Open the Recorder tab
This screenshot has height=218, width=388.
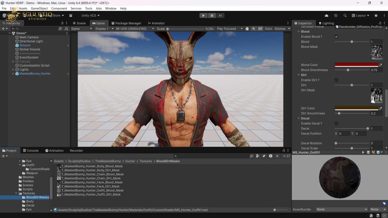click(76, 151)
